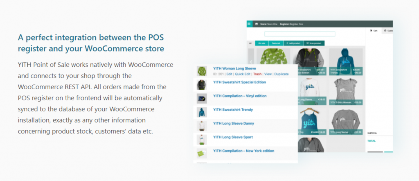Viewport: 419px width, 181px height.
Task: Click New York edition list thumbnail
Action: [x=202, y=153]
